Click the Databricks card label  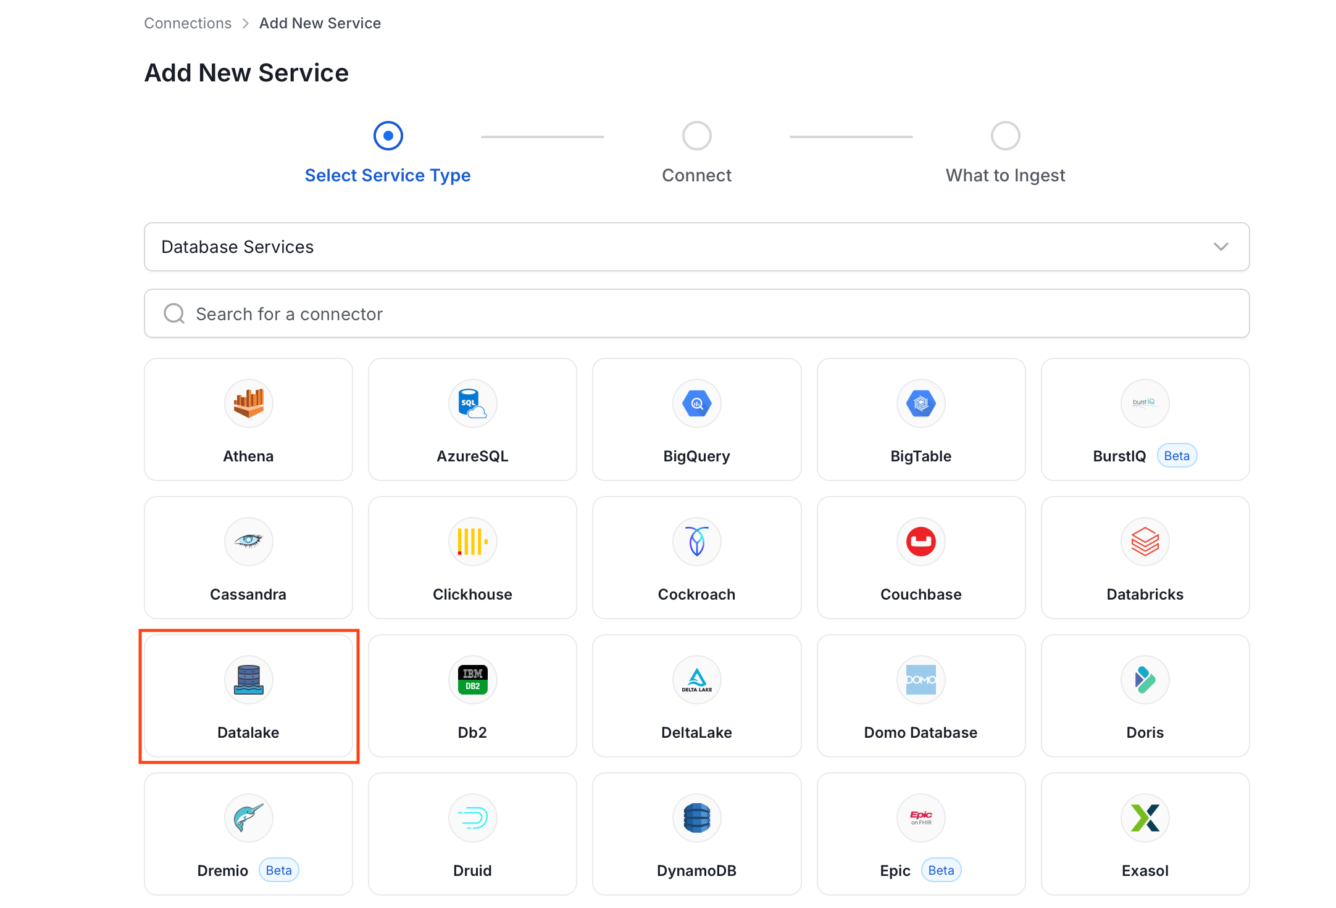pos(1145,594)
